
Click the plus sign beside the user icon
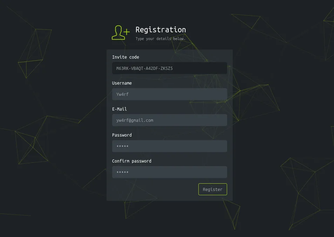tap(127, 32)
